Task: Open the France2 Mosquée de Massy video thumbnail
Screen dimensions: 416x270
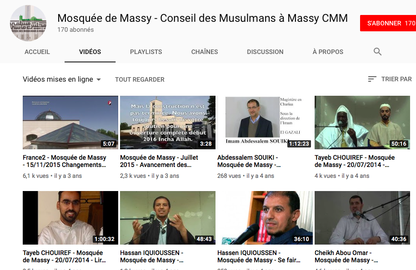Action: coord(70,123)
